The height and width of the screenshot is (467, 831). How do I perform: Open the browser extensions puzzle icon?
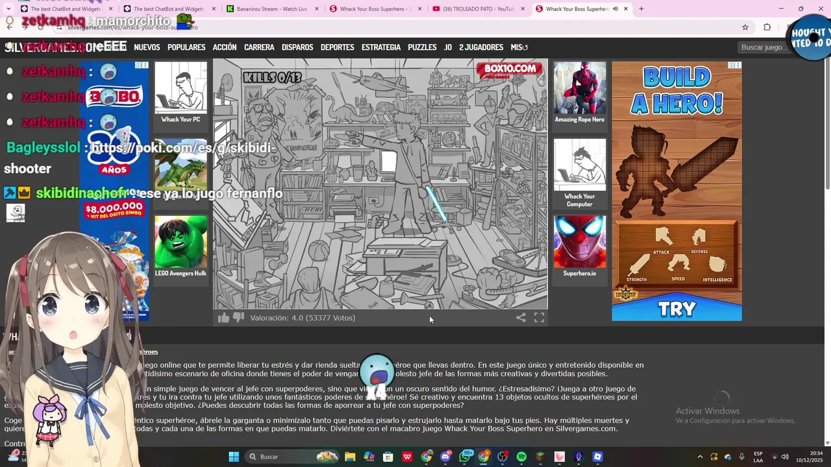767,27
